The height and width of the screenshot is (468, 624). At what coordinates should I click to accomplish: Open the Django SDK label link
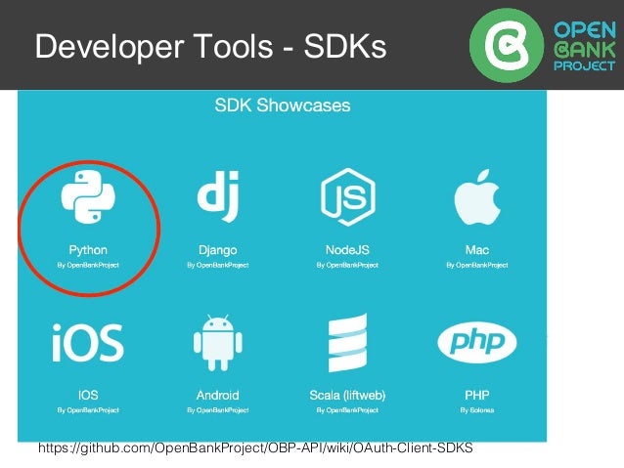tap(218, 250)
